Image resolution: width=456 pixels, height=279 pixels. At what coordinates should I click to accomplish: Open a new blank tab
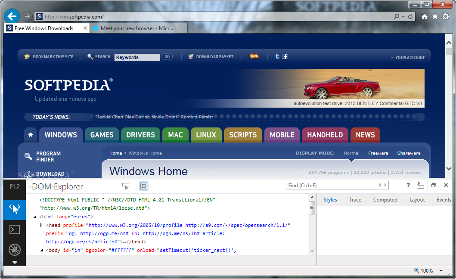click(181, 28)
